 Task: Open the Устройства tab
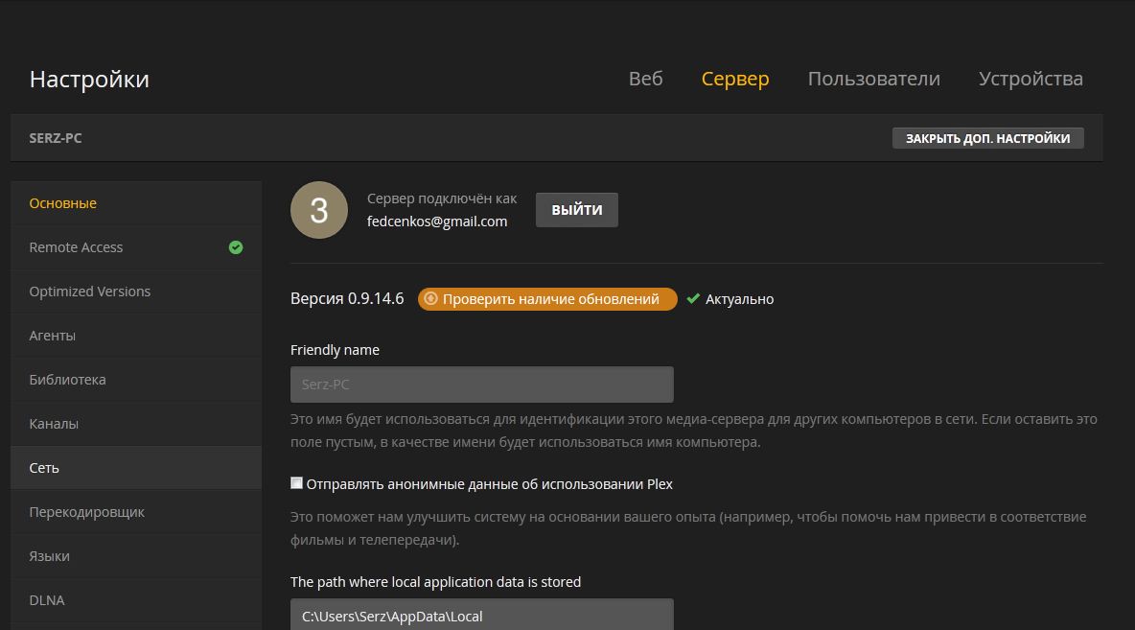point(1031,79)
